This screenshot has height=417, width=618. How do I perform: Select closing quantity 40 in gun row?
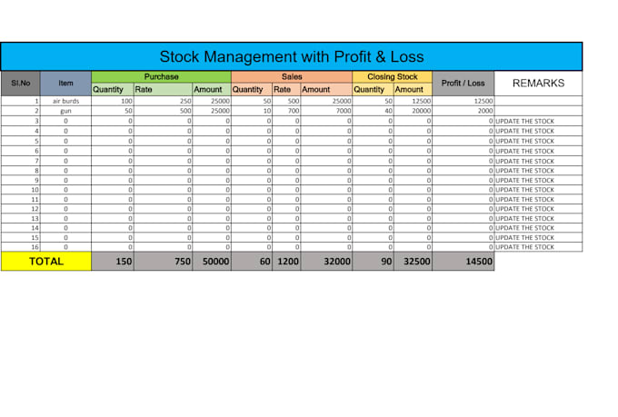coord(373,111)
